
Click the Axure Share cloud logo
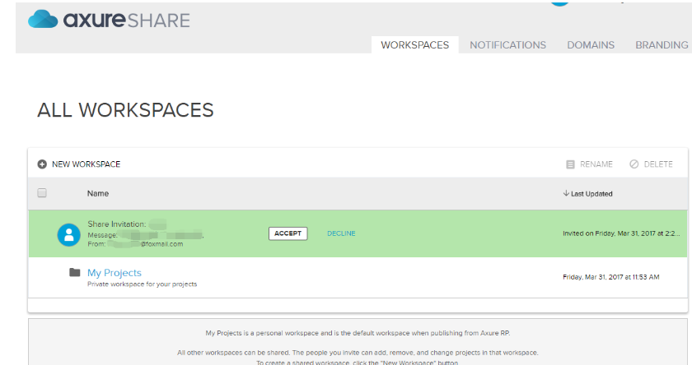pos(43,19)
